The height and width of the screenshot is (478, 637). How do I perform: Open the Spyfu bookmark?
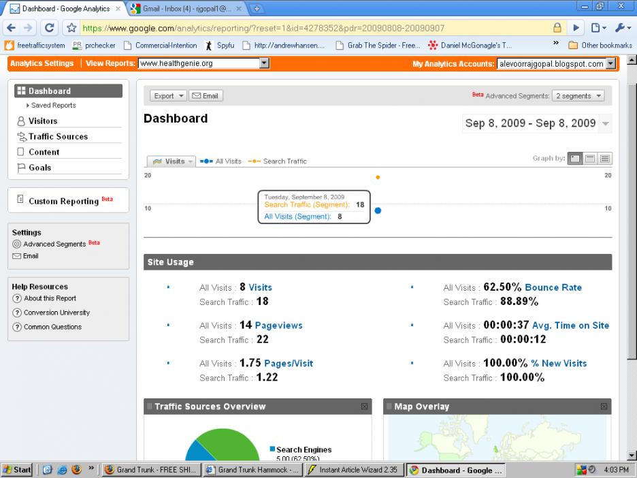(220, 46)
